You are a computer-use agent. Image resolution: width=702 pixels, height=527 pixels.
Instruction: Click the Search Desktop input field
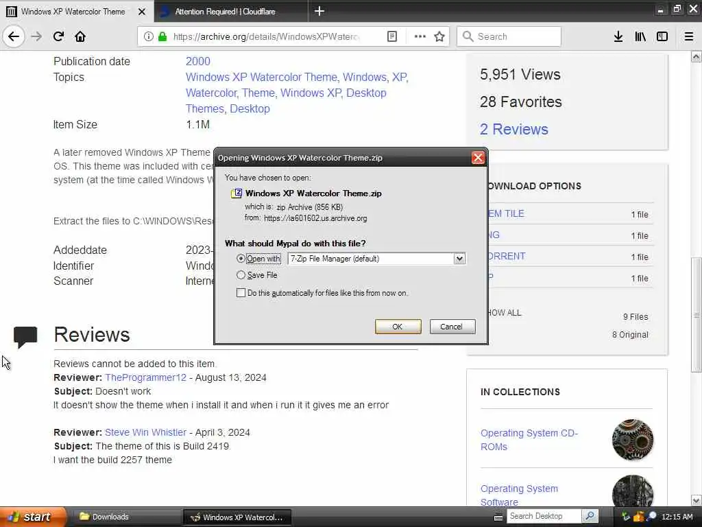point(544,516)
